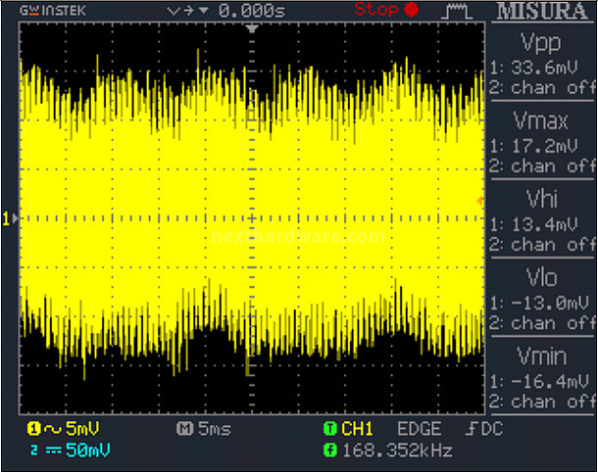The width and height of the screenshot is (598, 472).
Task: Click the rising edge slope icon
Action: tap(471, 429)
